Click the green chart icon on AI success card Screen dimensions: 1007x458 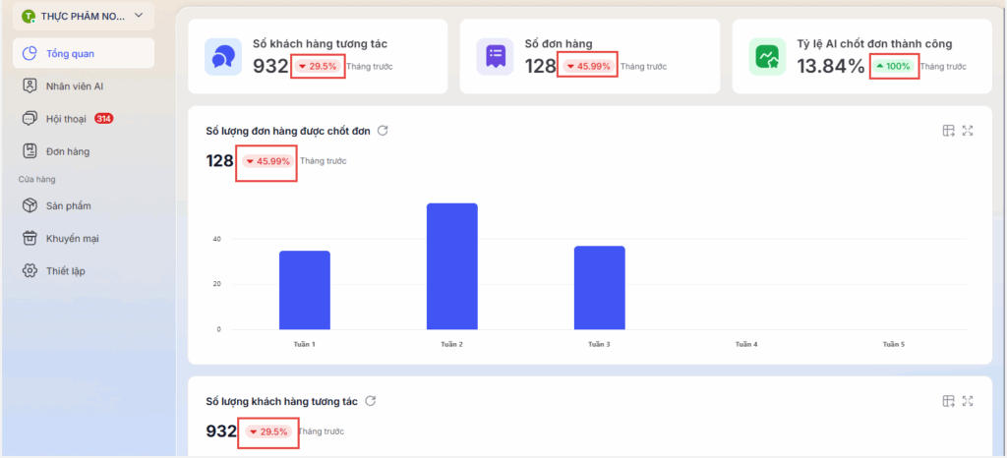[x=768, y=57]
